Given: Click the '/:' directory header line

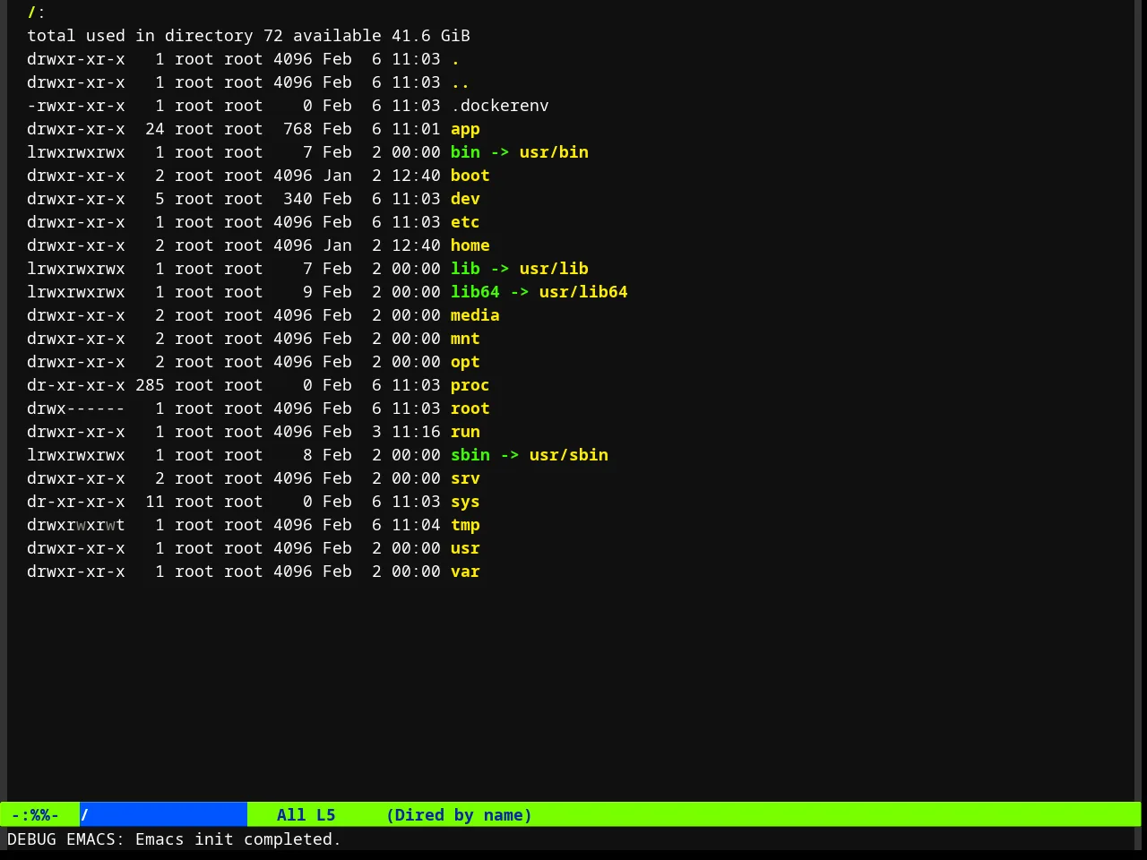Looking at the screenshot, I should tap(36, 13).
